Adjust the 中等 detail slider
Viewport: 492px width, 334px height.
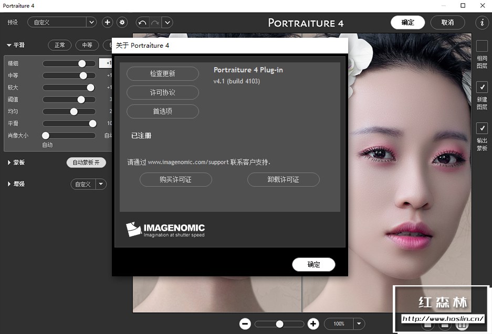tap(69, 76)
